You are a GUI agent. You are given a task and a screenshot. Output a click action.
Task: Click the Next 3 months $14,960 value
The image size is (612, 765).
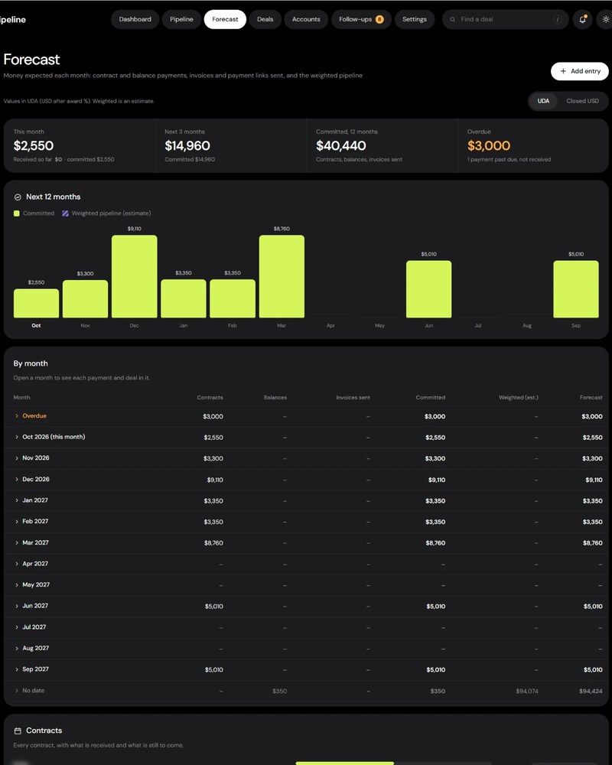(187, 145)
